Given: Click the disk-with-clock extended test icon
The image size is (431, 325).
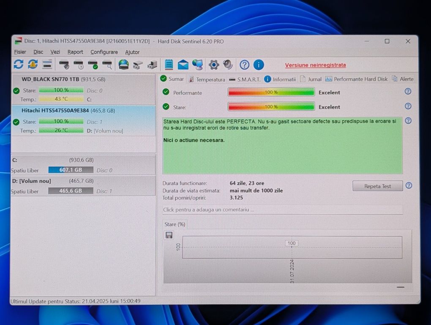Looking at the screenshot, I should click(79, 65).
